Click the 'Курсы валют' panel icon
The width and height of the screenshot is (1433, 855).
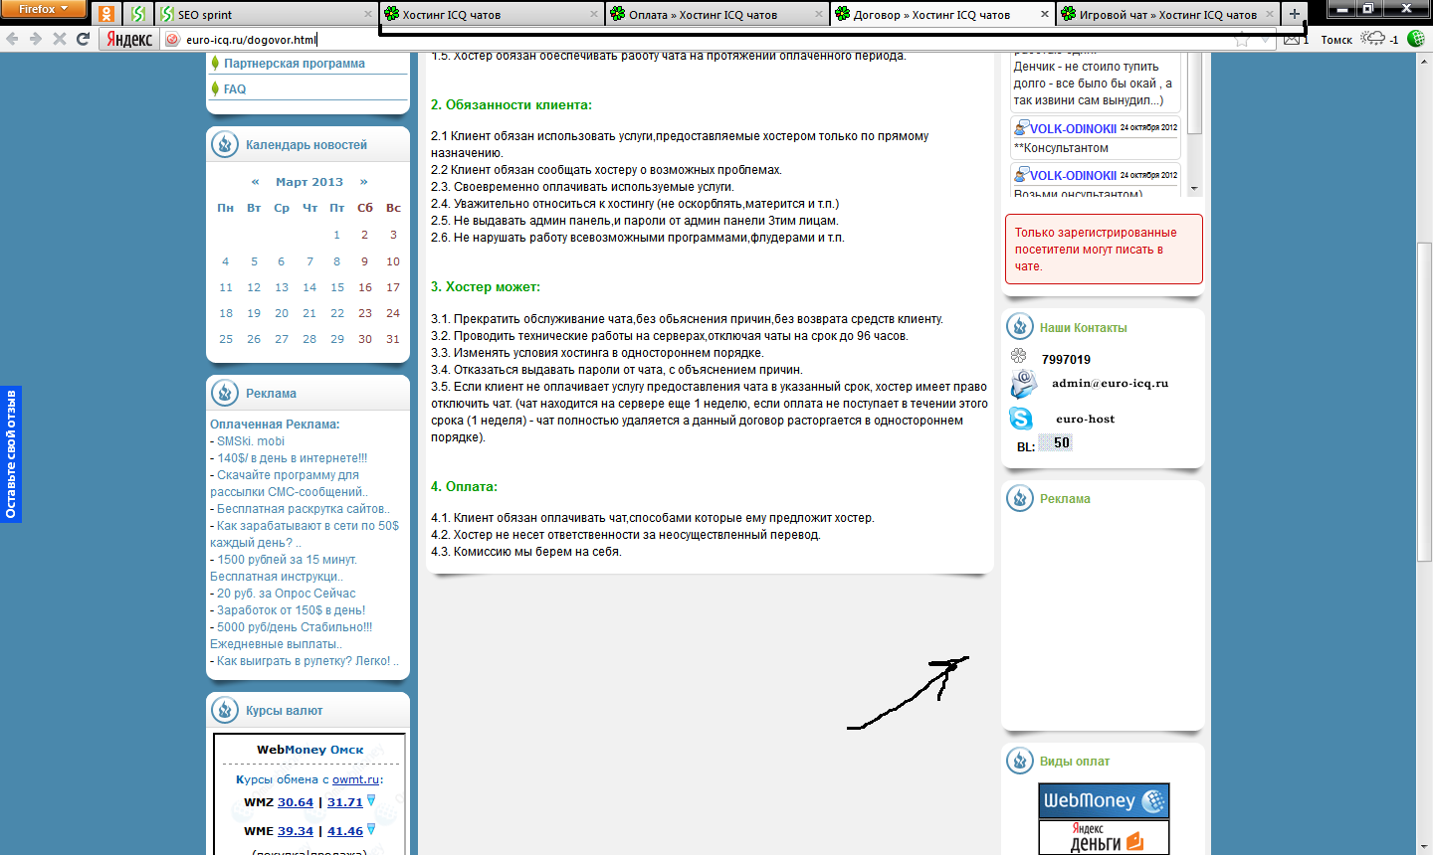(x=225, y=710)
